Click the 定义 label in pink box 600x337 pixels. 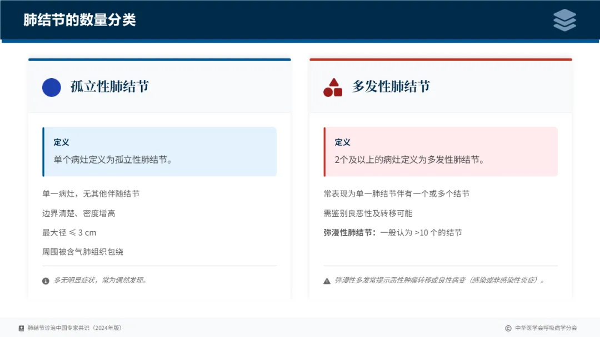342,142
